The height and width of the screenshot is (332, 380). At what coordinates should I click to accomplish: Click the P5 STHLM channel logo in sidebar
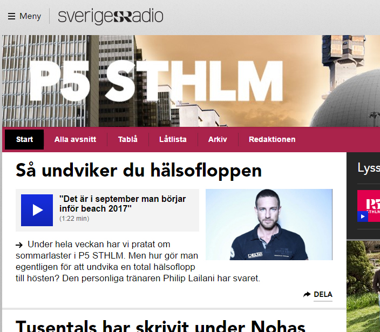coord(369,206)
